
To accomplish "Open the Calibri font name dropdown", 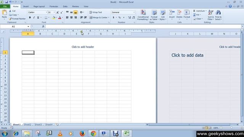I will click(47, 12).
